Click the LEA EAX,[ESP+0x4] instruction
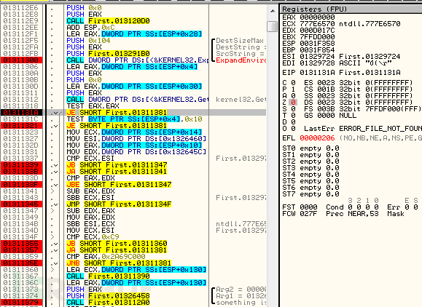 [x=132, y=67]
